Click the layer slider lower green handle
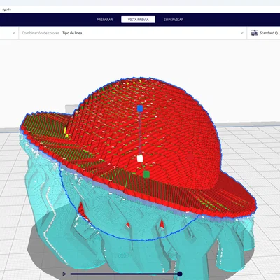This screenshot has width=280, height=280. (x=146, y=174)
